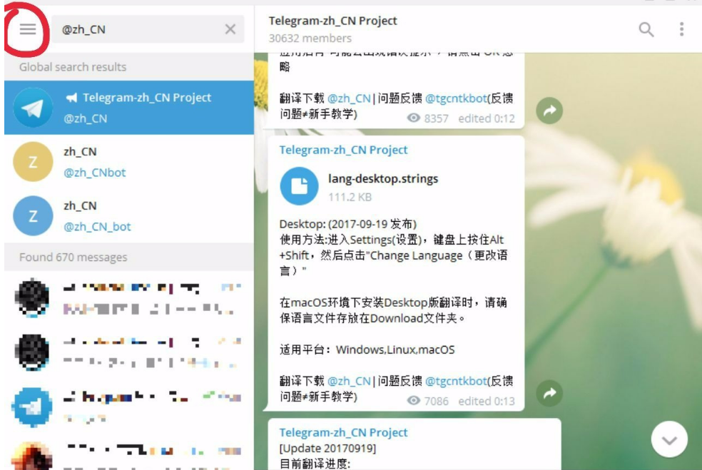The image size is (702, 470).
Task: Click the @zh_CN search input field
Action: (x=148, y=29)
